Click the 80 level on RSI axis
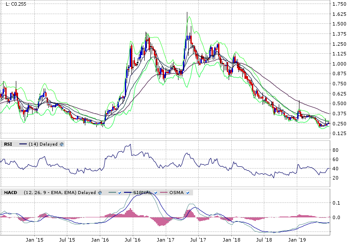Viewport: 350px width, 246px height. tap(335, 150)
